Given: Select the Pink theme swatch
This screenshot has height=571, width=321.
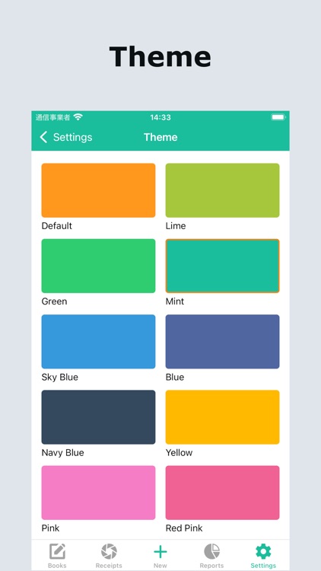Looking at the screenshot, I should pyautogui.click(x=98, y=493).
